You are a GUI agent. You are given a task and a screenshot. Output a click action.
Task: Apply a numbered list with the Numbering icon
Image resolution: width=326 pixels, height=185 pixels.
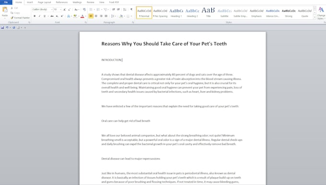pyautogui.click(x=98, y=10)
